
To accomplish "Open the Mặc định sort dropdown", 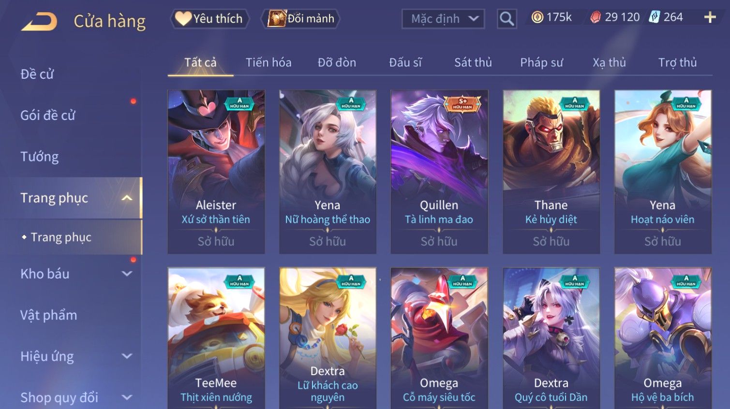I will pos(443,19).
